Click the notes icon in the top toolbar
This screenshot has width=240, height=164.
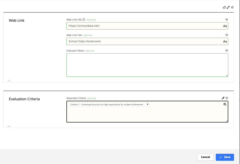pyautogui.click(x=224, y=7)
